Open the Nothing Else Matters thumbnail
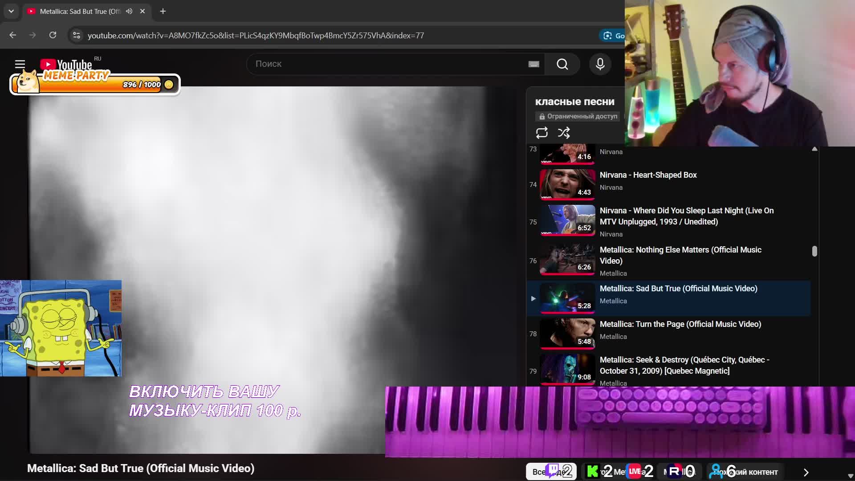The image size is (855, 481). (x=567, y=259)
